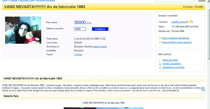The width and height of the screenshot is (210, 109).
Task: Open the '1 mesaj' forum link
Action: pyautogui.click(x=78, y=54)
